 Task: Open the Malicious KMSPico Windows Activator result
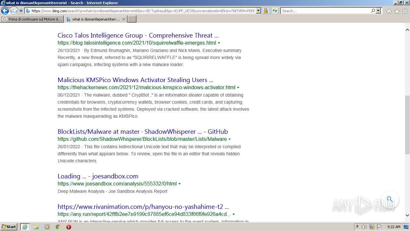click(135, 80)
